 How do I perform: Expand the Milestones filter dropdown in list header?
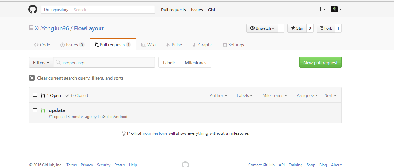tap(275, 95)
